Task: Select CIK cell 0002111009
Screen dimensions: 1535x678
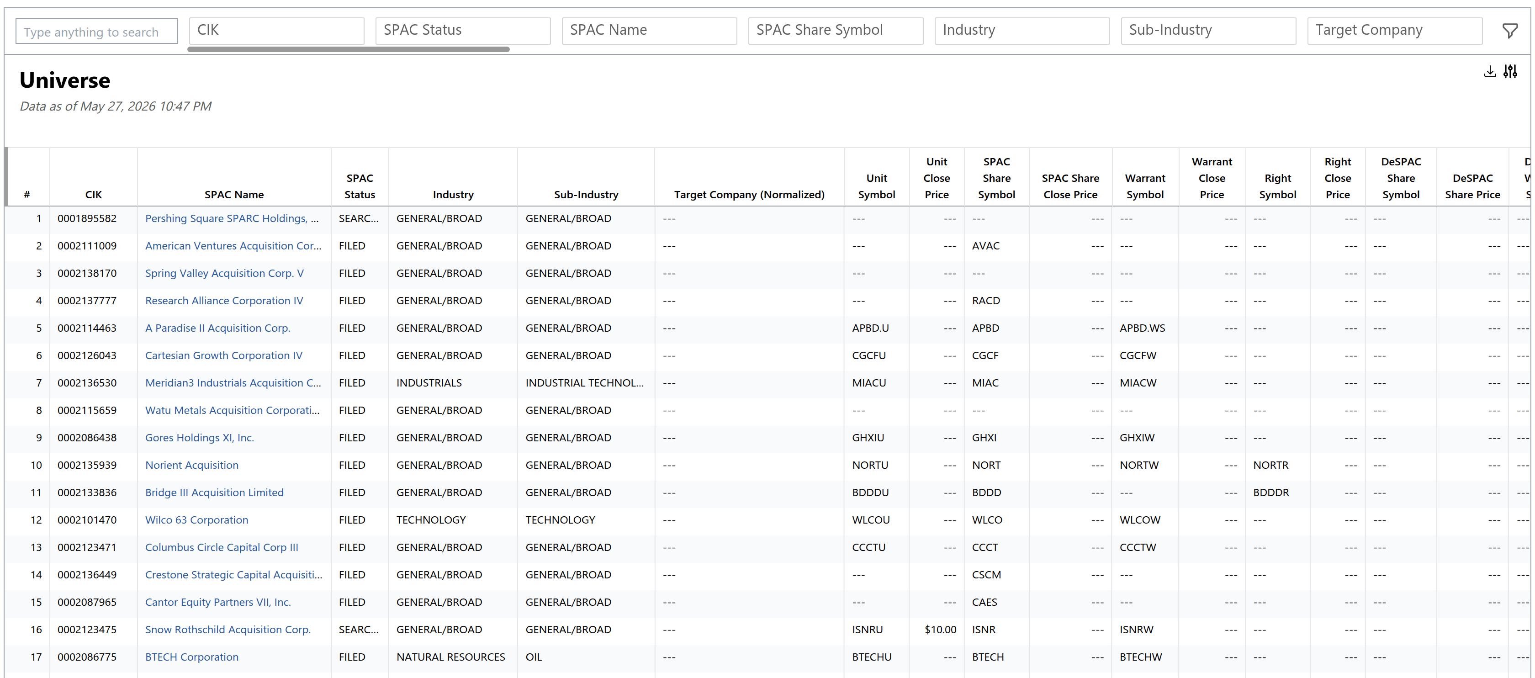Action: (87, 246)
